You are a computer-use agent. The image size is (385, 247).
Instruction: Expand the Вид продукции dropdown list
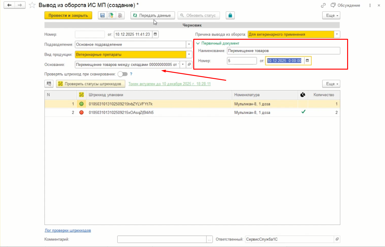pyautogui.click(x=189, y=55)
